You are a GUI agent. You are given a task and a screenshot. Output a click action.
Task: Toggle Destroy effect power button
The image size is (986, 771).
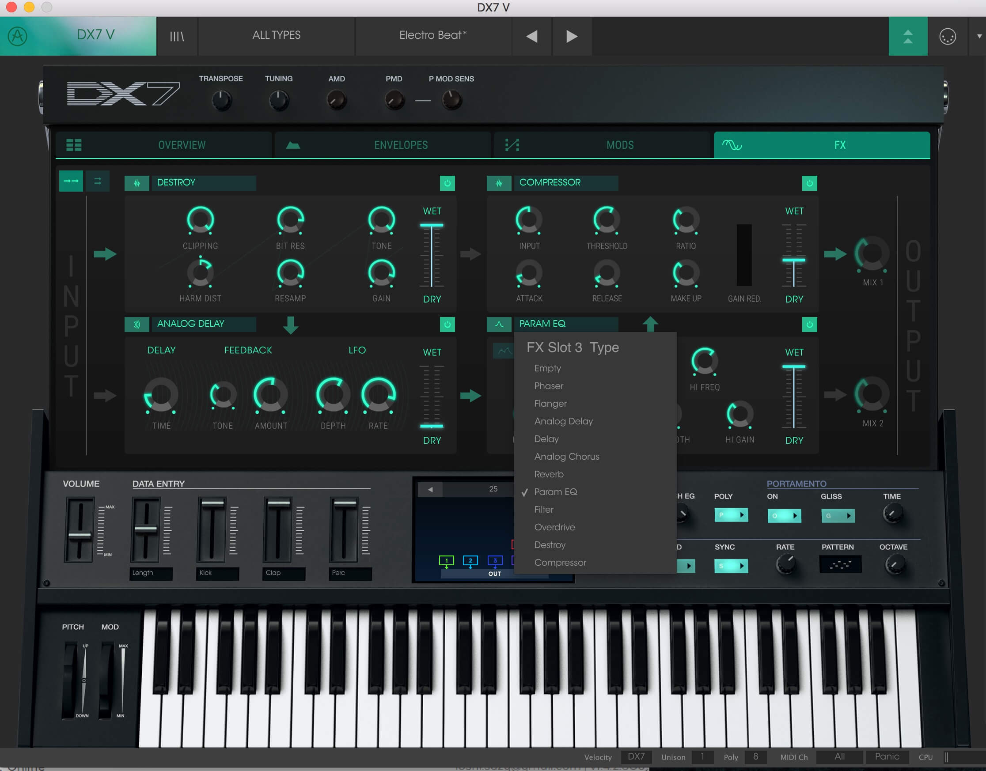click(447, 183)
